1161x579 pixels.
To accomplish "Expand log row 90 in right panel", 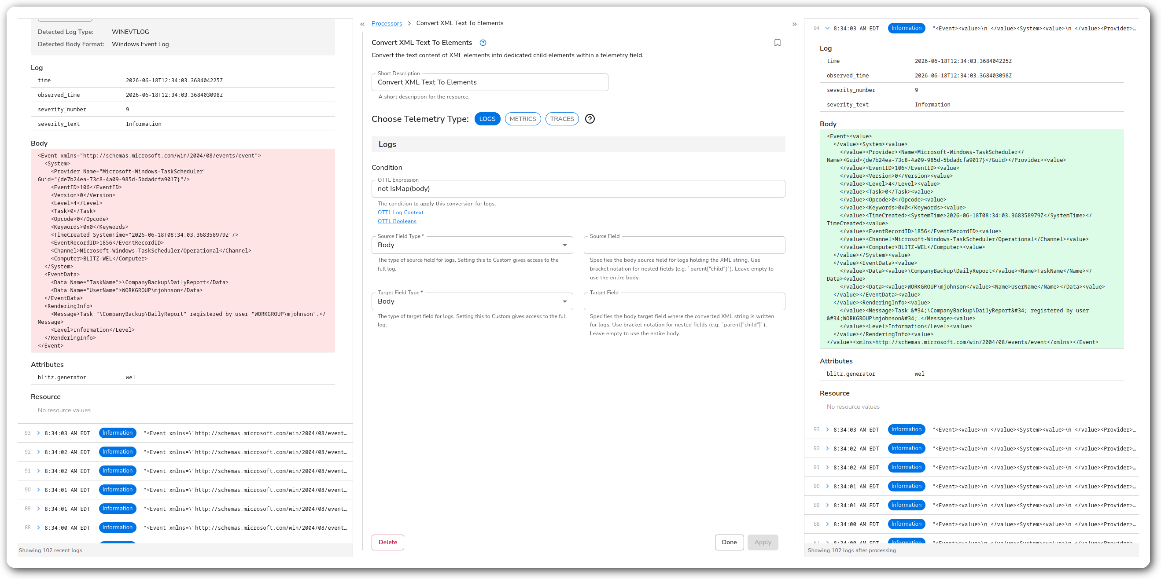I will tap(827, 486).
